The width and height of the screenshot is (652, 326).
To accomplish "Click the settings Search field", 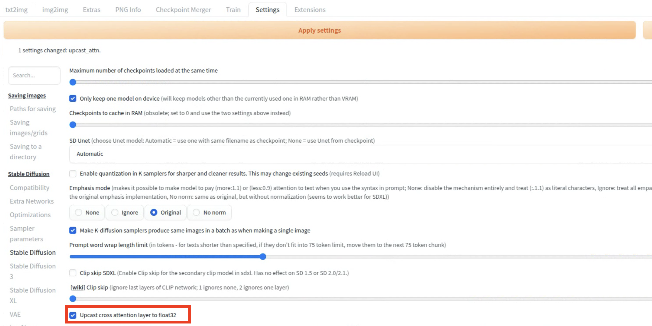I will pyautogui.click(x=34, y=76).
